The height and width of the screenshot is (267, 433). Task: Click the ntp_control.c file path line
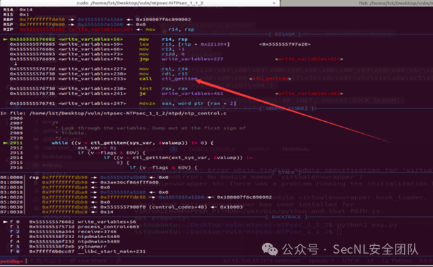(113, 113)
